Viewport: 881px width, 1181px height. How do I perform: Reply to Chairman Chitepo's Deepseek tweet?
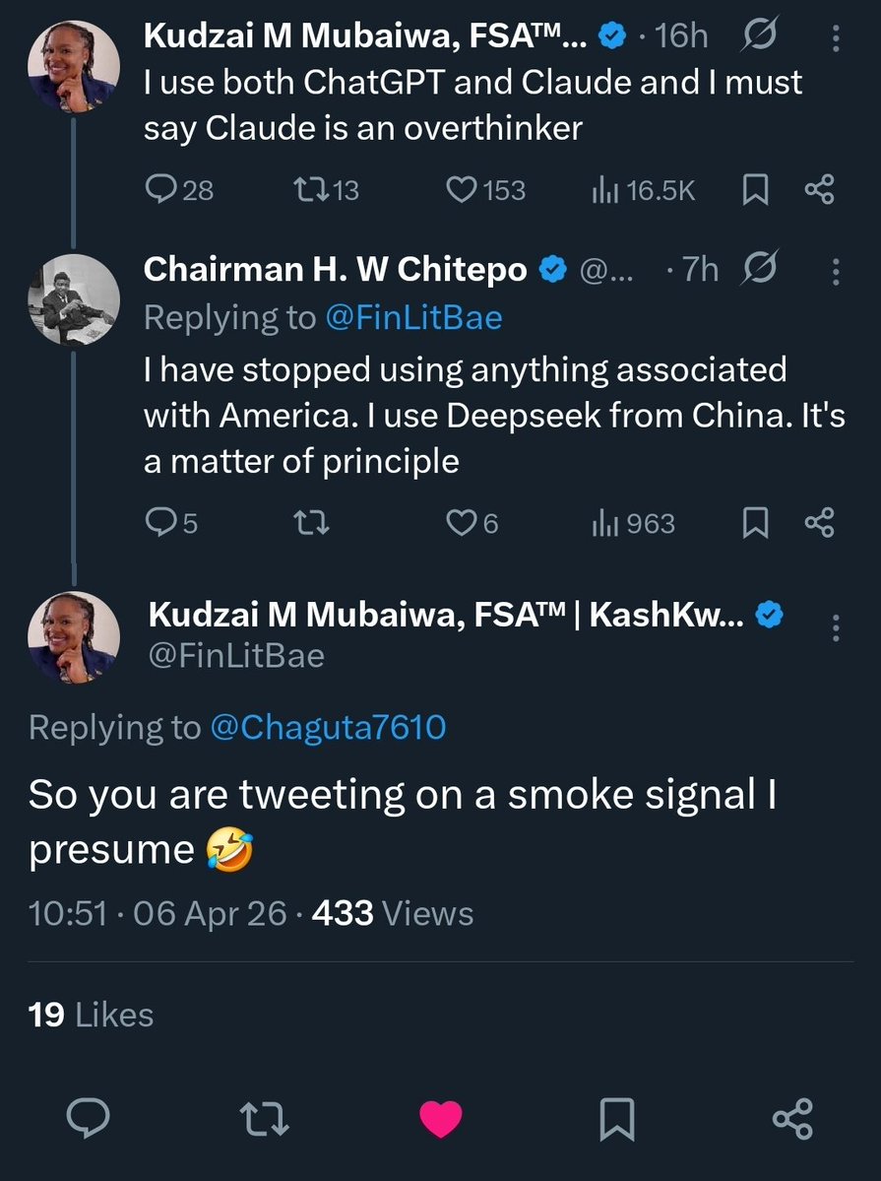160,523
